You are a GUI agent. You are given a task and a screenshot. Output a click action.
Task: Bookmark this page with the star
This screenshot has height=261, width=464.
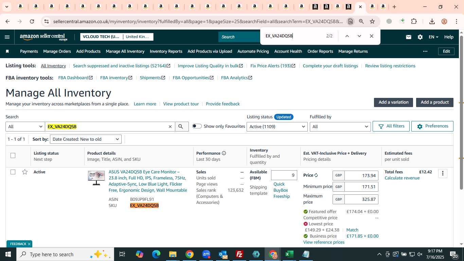click(372, 21)
